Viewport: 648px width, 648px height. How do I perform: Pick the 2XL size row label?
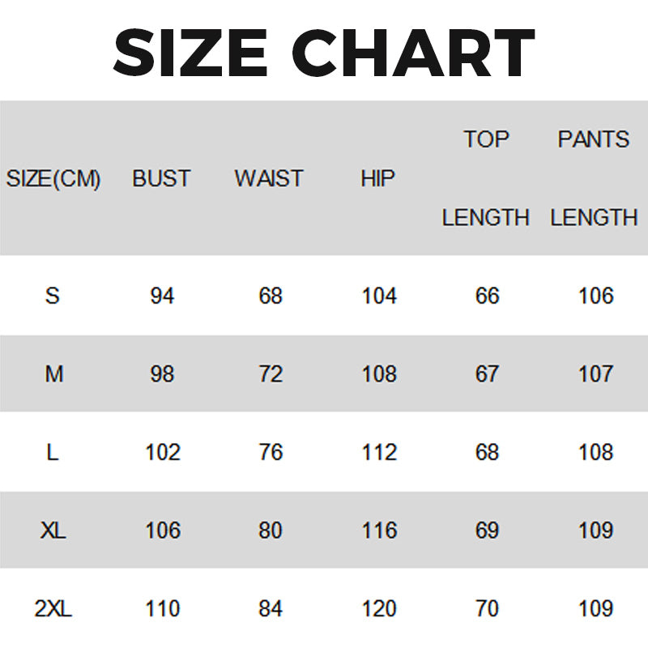(53, 608)
